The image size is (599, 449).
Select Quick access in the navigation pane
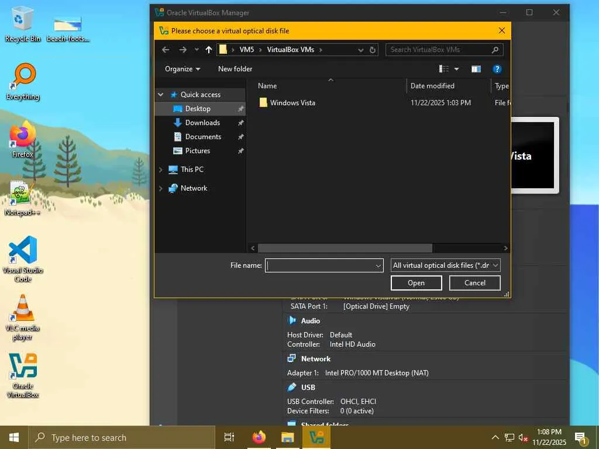200,94
